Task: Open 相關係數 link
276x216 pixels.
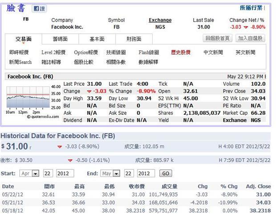Action: pyautogui.click(x=116, y=62)
